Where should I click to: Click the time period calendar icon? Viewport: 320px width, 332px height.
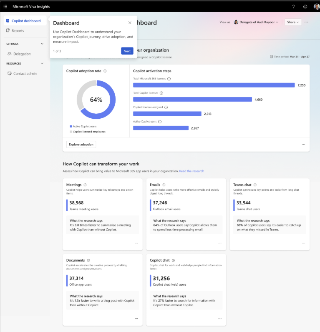point(271,57)
